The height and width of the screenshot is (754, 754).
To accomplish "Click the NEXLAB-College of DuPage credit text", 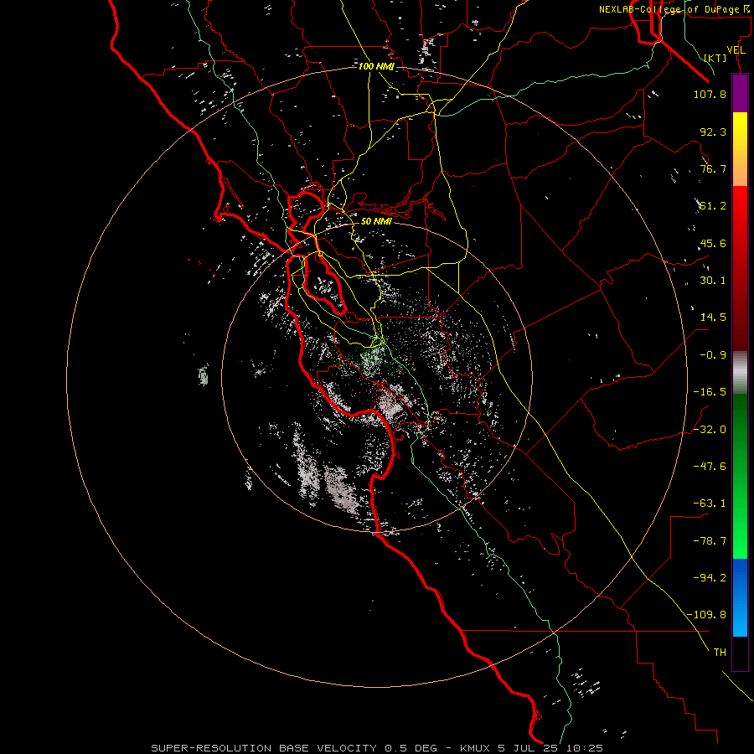I will point(675,9).
